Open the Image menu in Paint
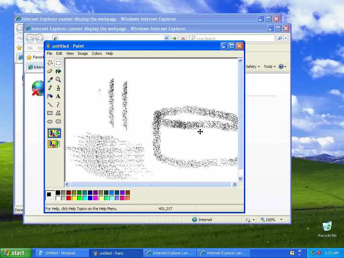This screenshot has height=258, width=344. pyautogui.click(x=83, y=53)
